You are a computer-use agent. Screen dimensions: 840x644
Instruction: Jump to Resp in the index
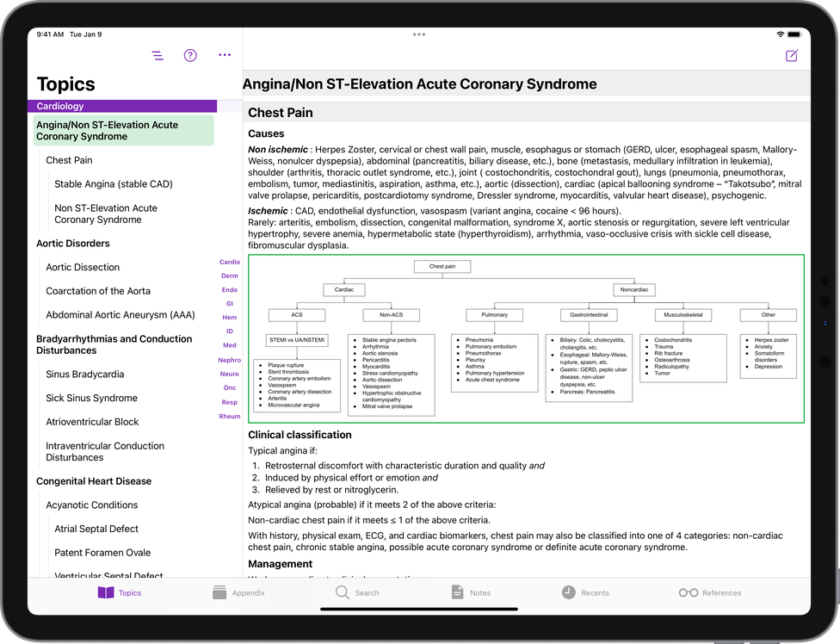click(229, 402)
